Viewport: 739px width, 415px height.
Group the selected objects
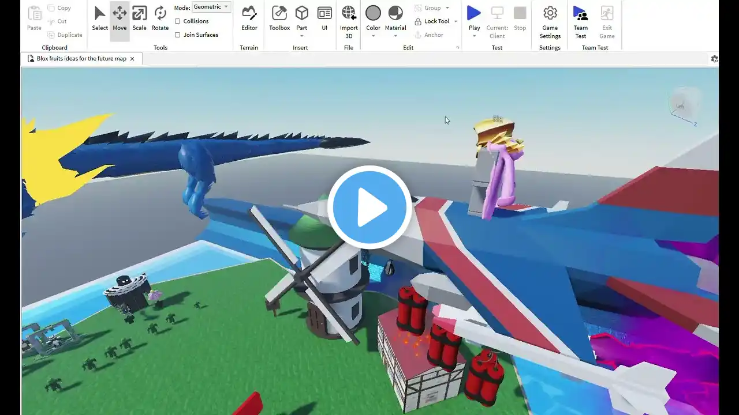(x=428, y=8)
